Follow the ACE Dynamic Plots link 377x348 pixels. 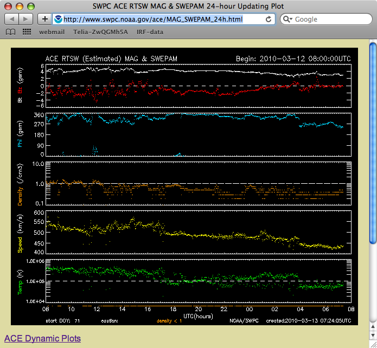click(x=42, y=339)
